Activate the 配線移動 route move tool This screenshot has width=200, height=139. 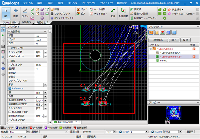[123, 13]
